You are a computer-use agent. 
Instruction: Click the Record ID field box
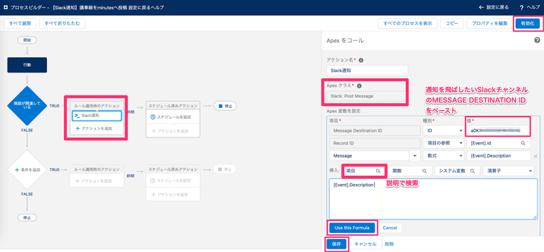375,143
